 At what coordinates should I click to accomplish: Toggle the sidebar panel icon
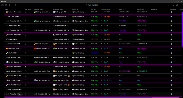coord(2,5)
